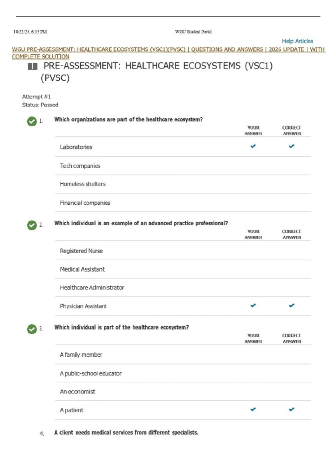
Task: Click green check icon for question 1
Action: point(32,121)
